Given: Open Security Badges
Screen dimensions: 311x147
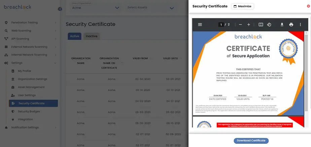Looking at the screenshot, I should tap(29, 111).
